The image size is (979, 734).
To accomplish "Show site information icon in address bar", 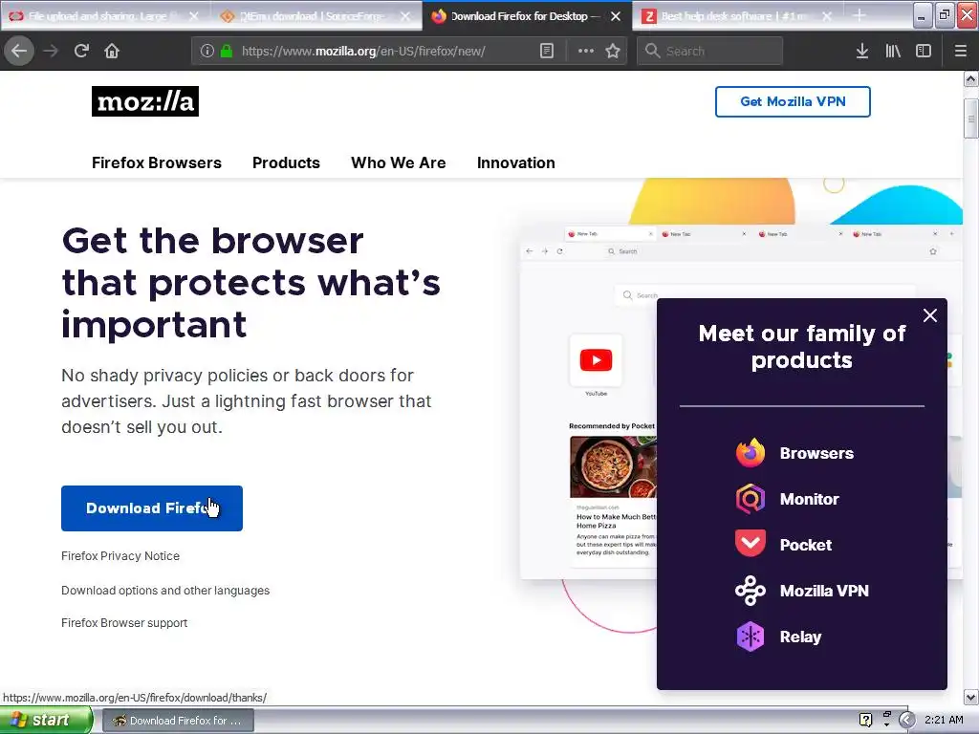I will click(207, 52).
